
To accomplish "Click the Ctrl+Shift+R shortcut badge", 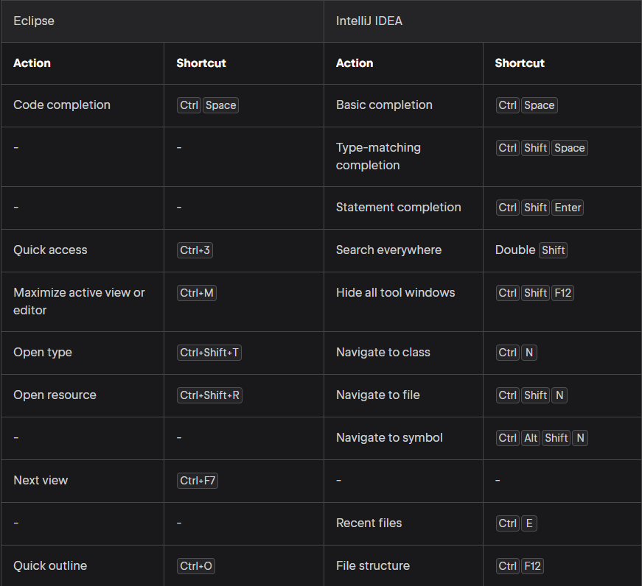I will click(x=209, y=395).
